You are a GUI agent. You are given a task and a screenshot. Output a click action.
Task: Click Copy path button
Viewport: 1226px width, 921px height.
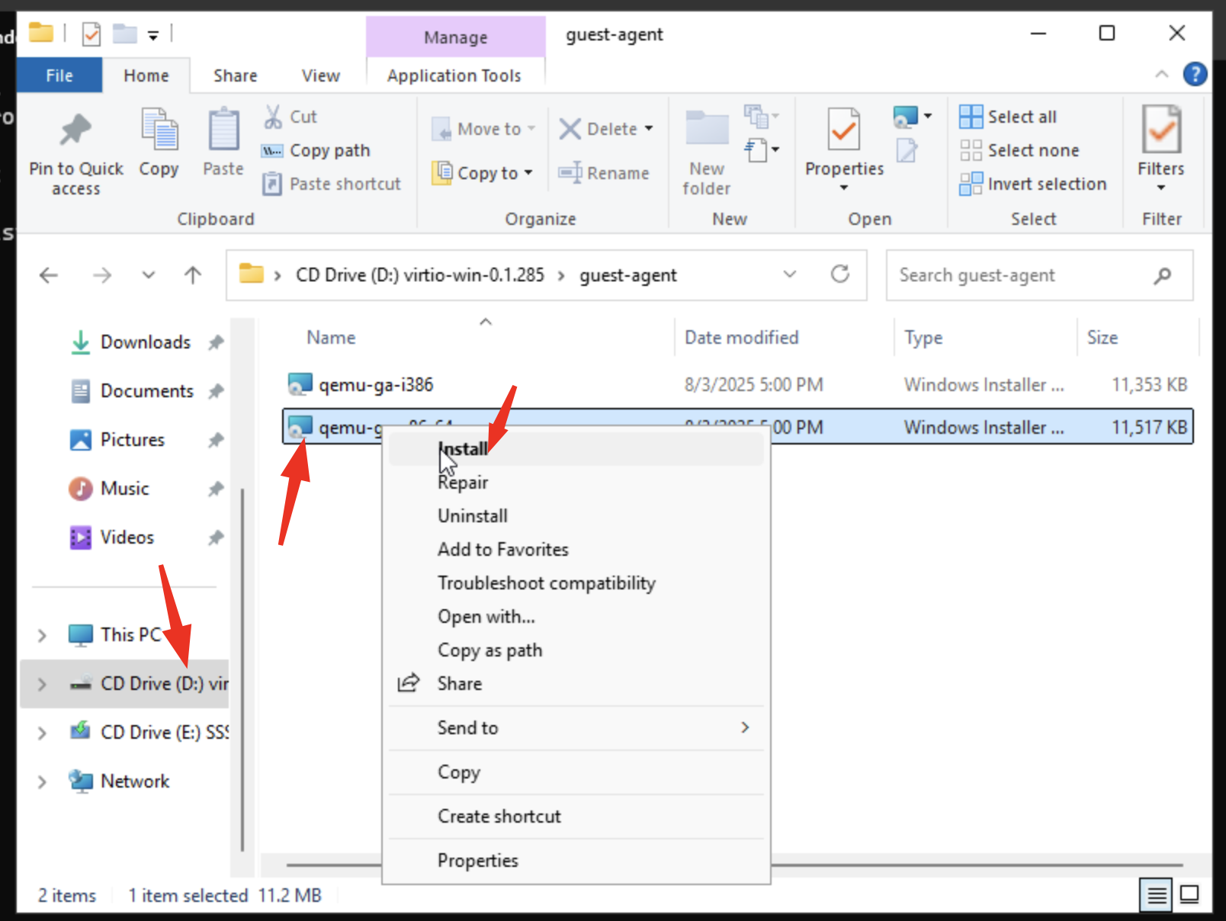click(x=316, y=150)
